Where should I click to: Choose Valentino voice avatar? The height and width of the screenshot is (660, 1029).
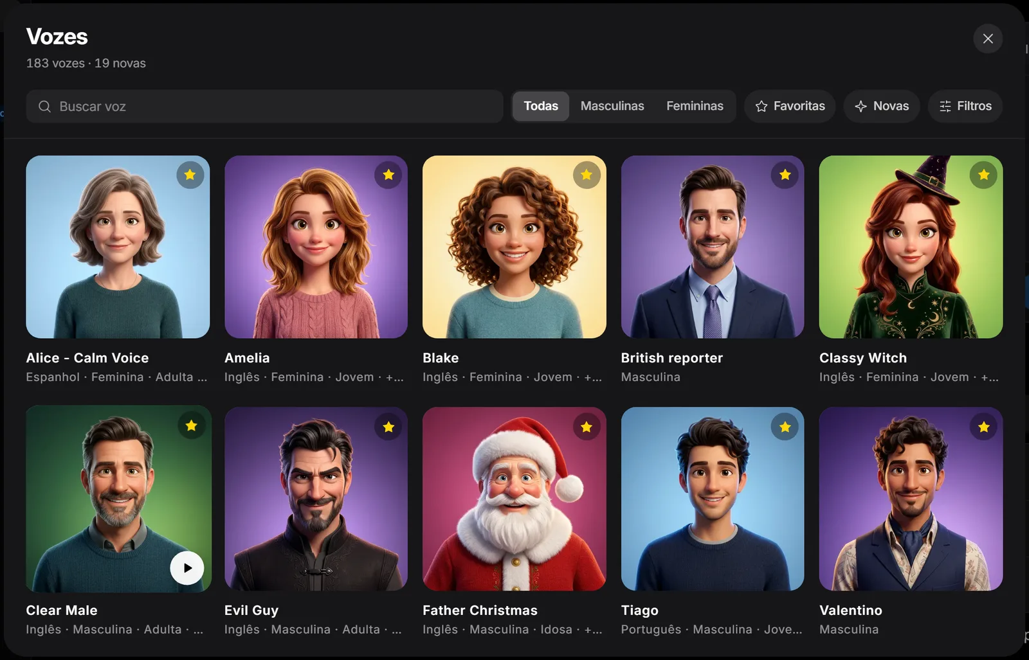pyautogui.click(x=911, y=499)
